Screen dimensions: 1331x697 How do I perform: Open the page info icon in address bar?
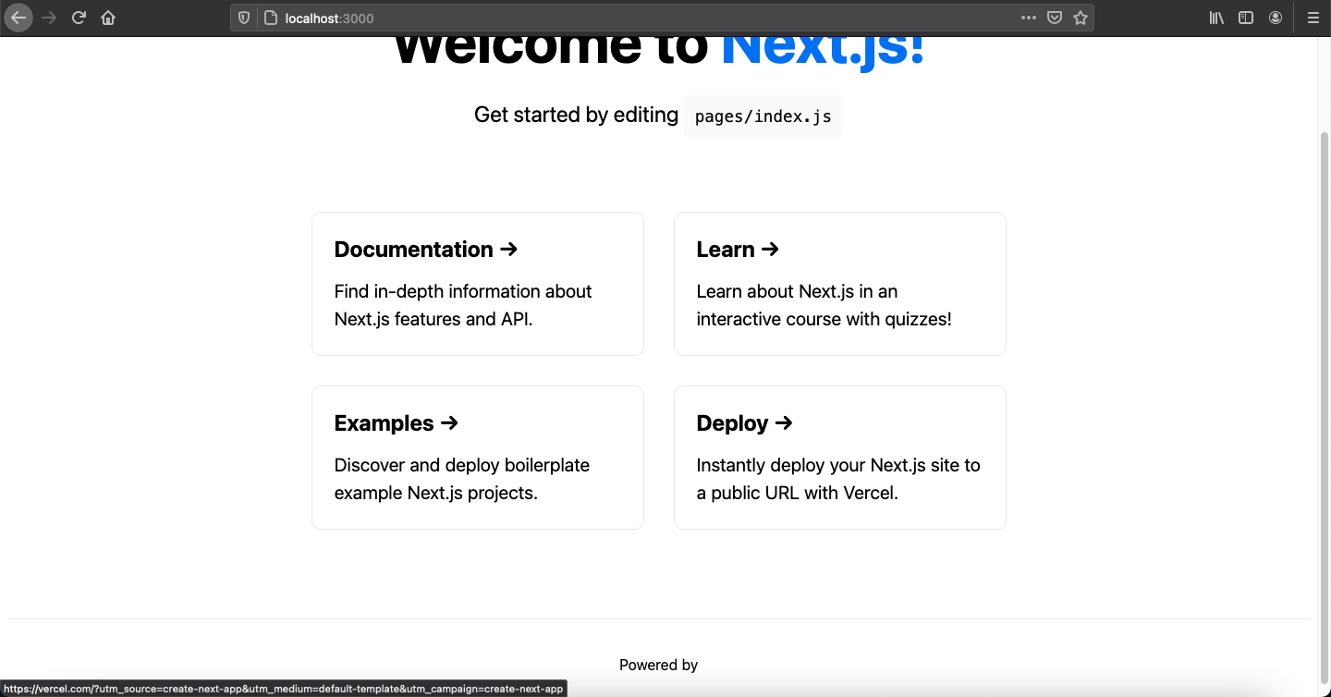pos(269,17)
